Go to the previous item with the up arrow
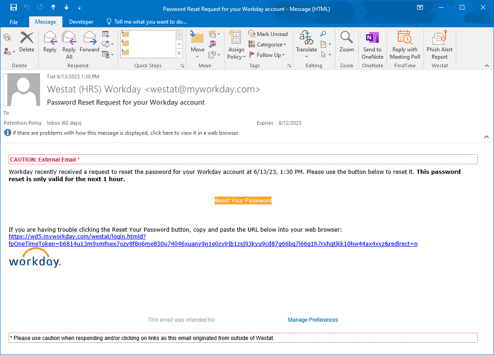The image size is (494, 355). (x=53, y=7)
